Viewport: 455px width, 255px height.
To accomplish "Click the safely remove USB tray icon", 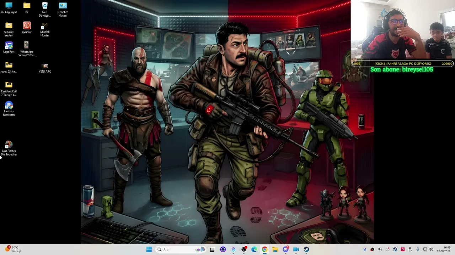I will pos(410,249).
